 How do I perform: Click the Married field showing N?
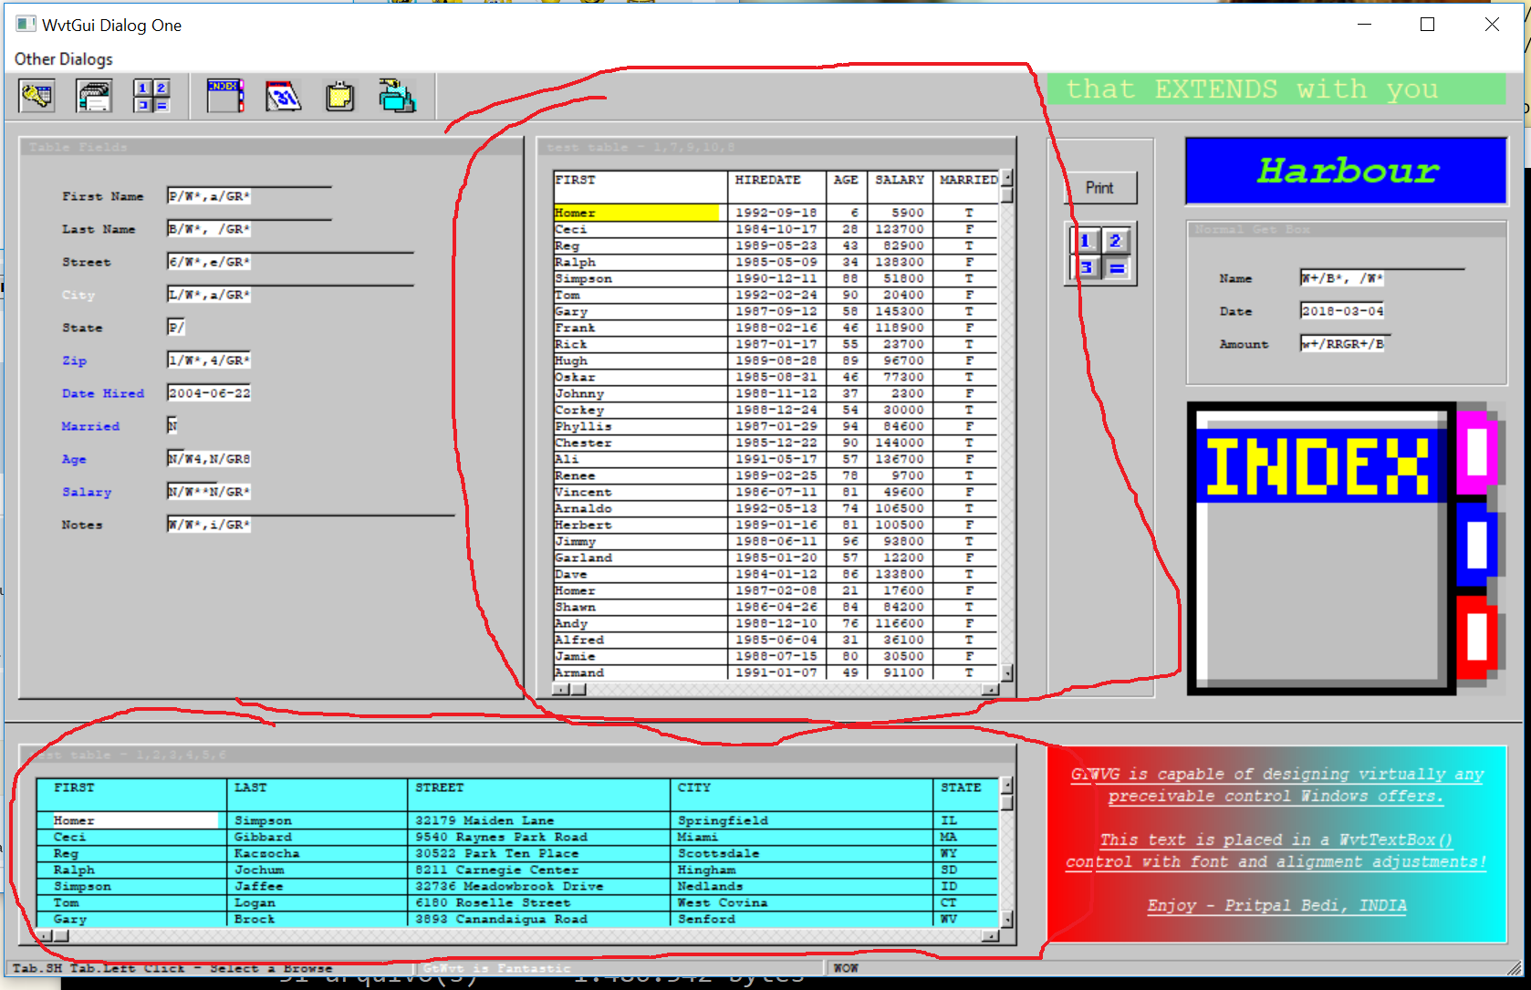[172, 426]
